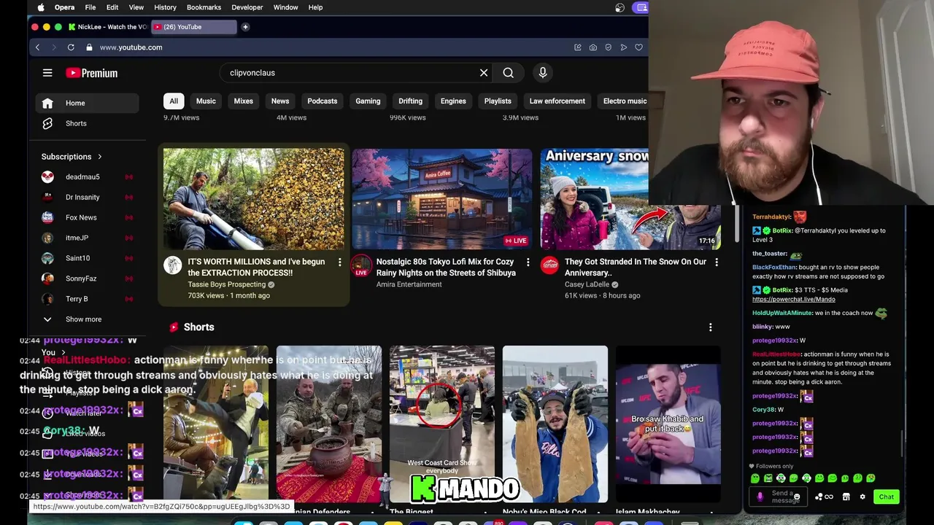Select the Drifting filter chip
934x525 pixels.
pyautogui.click(x=410, y=101)
